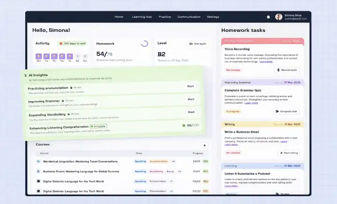337x204 pixels.
Task: Click the Business Fluent course icon
Action: [38, 171]
